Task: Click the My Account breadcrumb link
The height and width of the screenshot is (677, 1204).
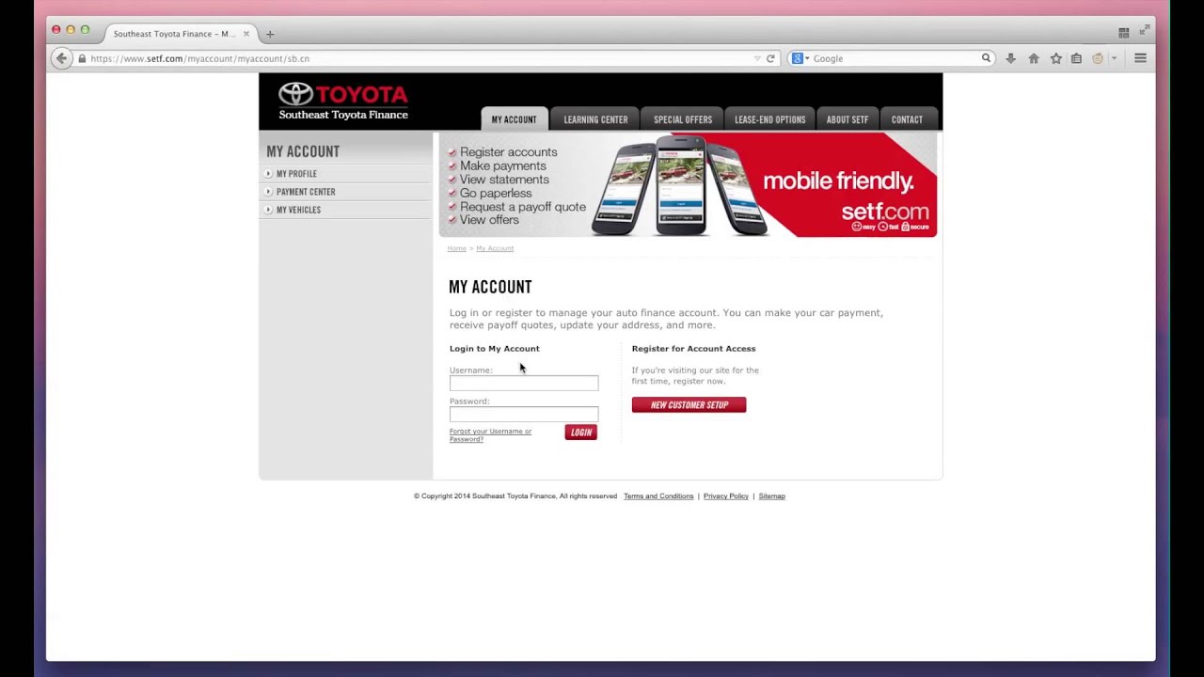Action: (495, 248)
